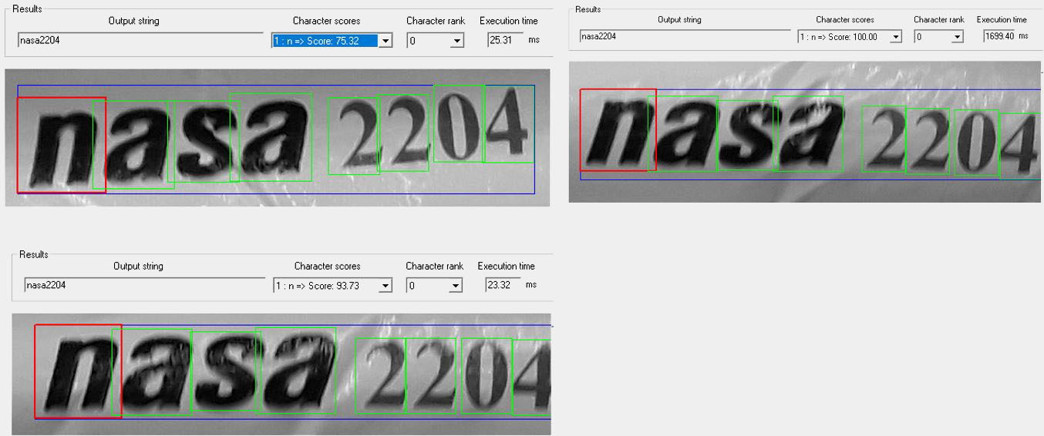This screenshot has width=1044, height=436.
Task: Select the Execution time field showing 25.31
Action: (x=505, y=40)
